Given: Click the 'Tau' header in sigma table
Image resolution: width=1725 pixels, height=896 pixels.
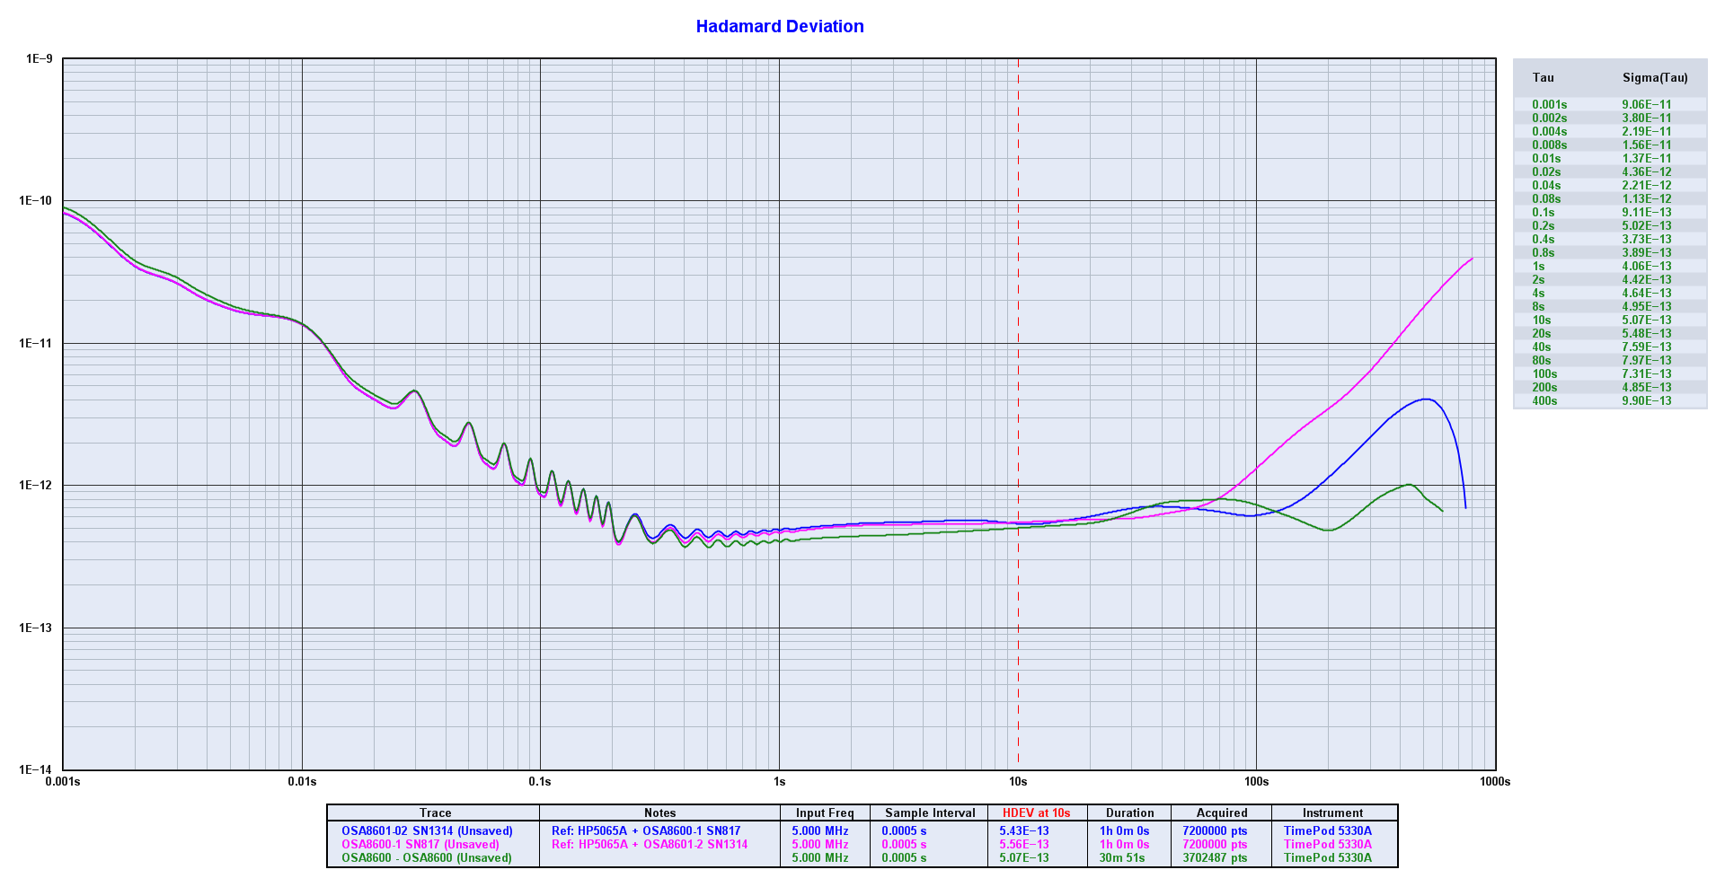Looking at the screenshot, I should [1543, 78].
